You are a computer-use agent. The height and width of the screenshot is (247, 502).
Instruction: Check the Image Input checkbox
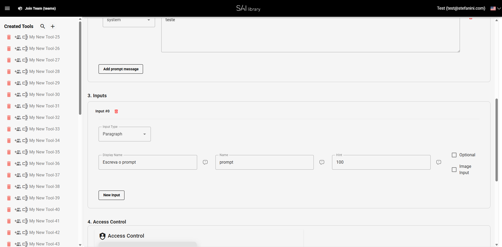coord(454,170)
